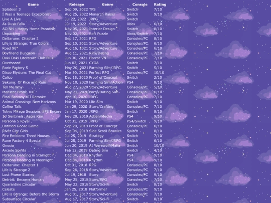271x203 pixels.
Task: Click the Release column header
Action: pyautogui.click(x=77, y=5)
